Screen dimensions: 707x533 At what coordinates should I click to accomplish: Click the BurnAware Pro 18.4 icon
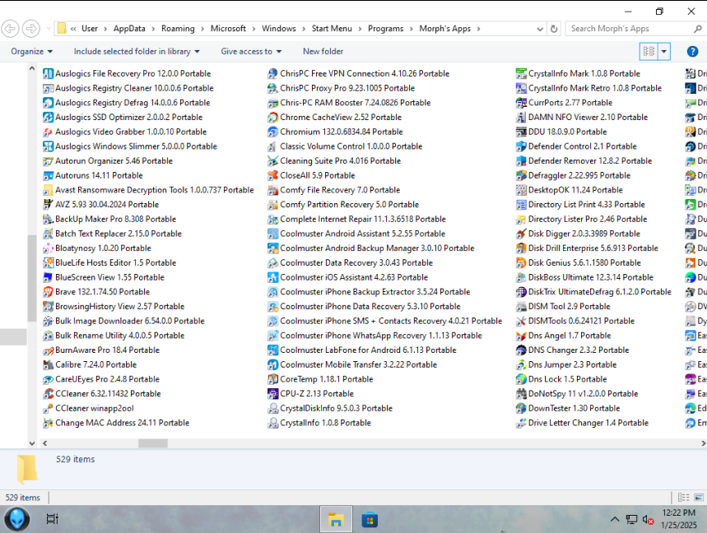coord(48,350)
